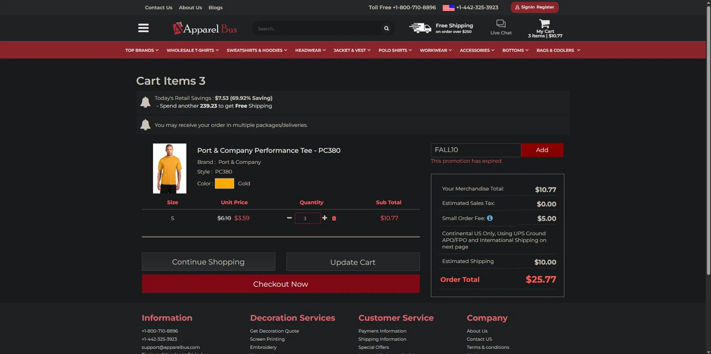Delete item with trash icon
Image resolution: width=711 pixels, height=354 pixels.
coord(334,218)
